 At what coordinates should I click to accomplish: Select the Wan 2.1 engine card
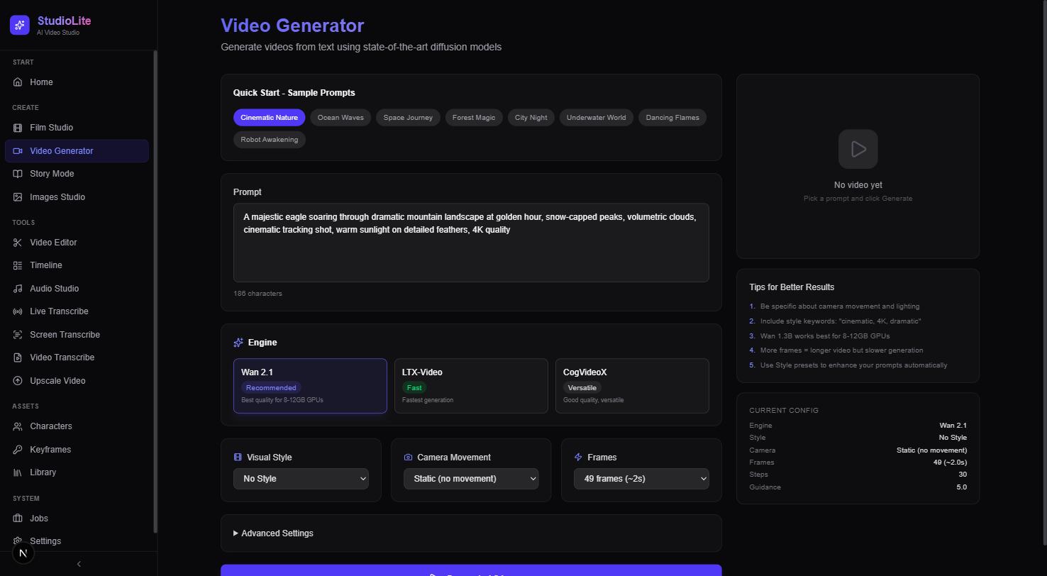pos(310,386)
